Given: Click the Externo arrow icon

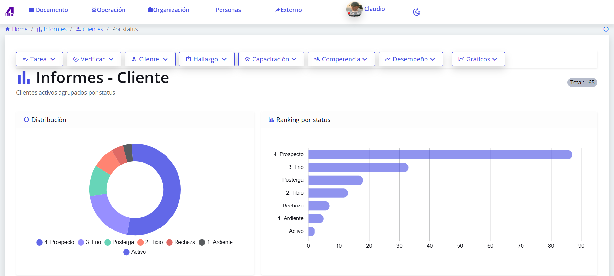Looking at the screenshot, I should coord(277,10).
